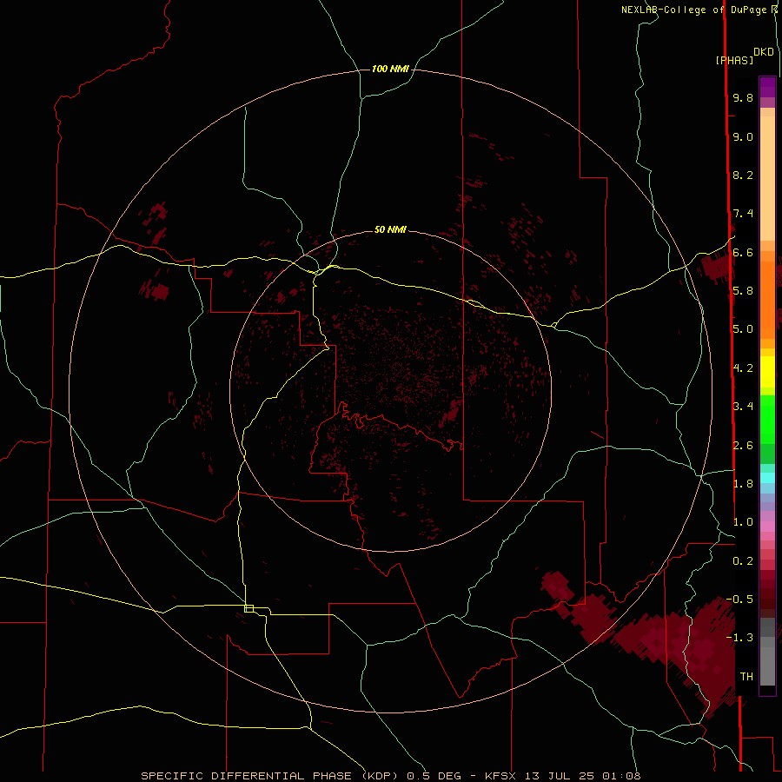Screen dimensions: 782x782
Task: Click the small yellow square highway junction marker
Action: [x=249, y=608]
